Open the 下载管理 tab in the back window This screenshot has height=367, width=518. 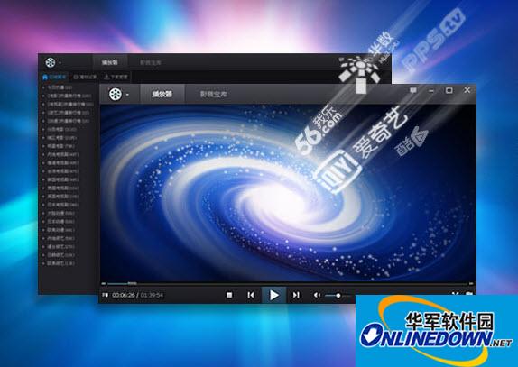point(116,77)
